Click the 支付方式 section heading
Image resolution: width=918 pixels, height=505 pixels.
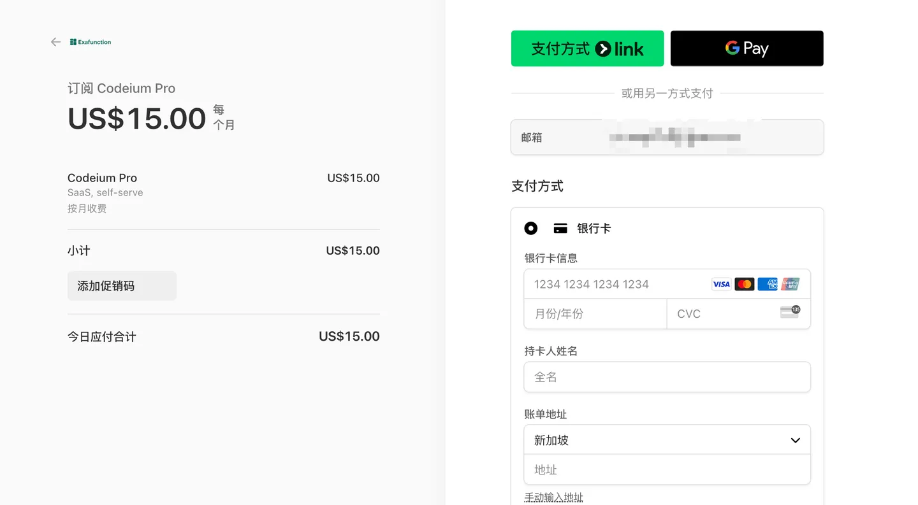[x=537, y=186]
